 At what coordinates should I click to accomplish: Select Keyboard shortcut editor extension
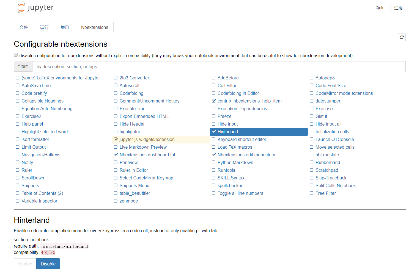(242, 140)
